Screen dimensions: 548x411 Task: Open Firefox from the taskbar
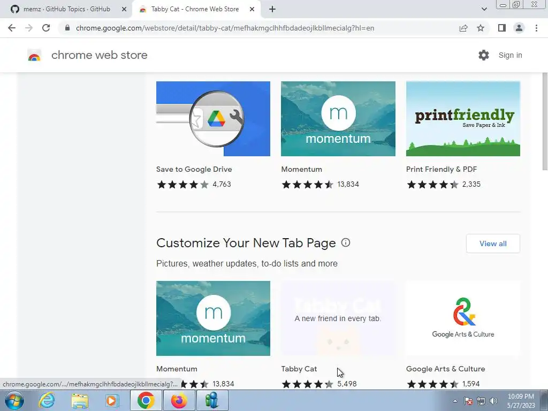[x=179, y=400]
